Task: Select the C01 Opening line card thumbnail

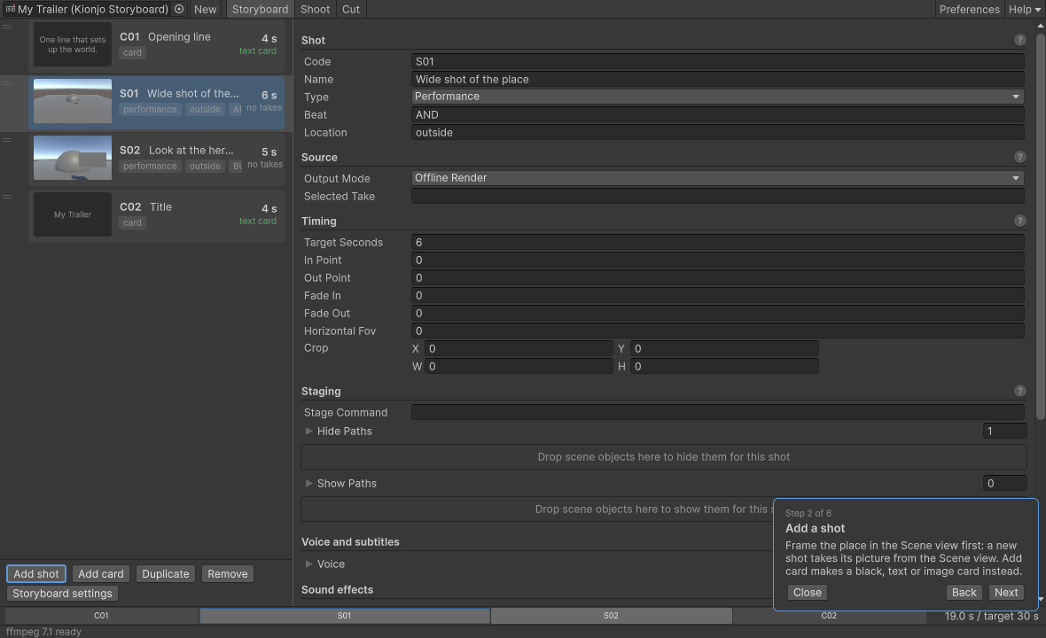Action: (73, 44)
